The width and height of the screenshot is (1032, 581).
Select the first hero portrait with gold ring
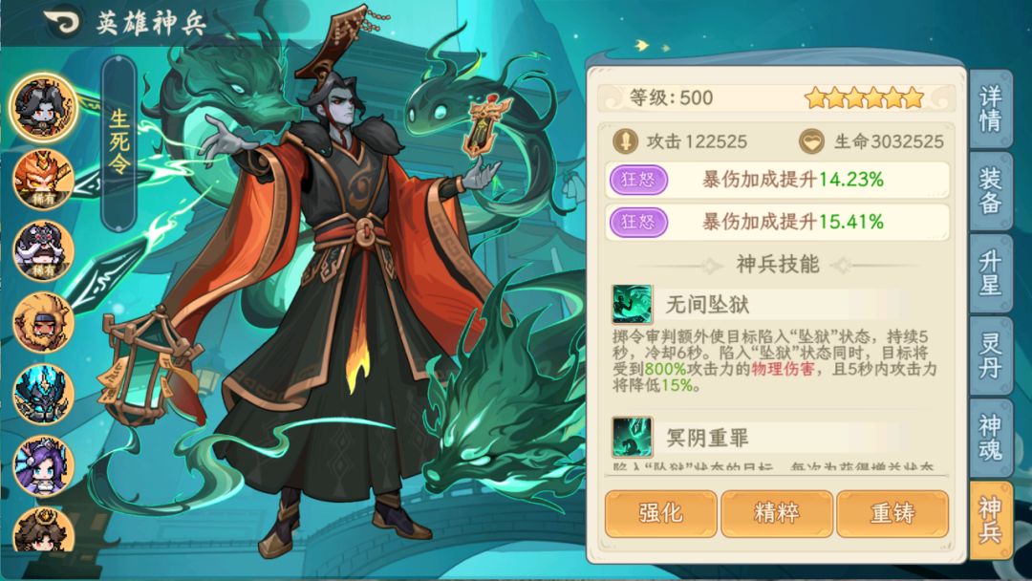tap(43, 107)
